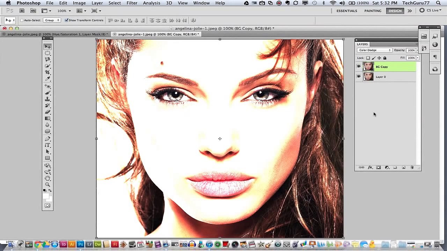This screenshot has height=251, width=447.
Task: Toggle lock position
Action: [x=379, y=58]
